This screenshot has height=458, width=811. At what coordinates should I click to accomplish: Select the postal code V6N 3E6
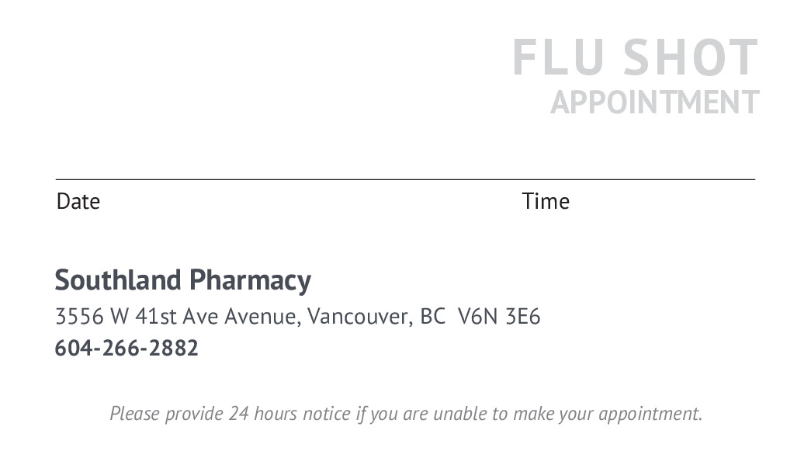point(499,317)
